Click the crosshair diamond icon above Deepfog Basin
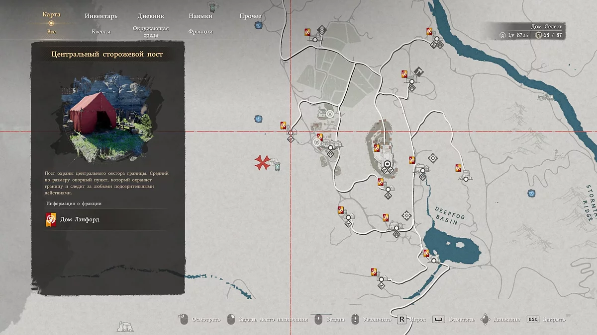The width and height of the screenshot is (597, 335). 433,158
